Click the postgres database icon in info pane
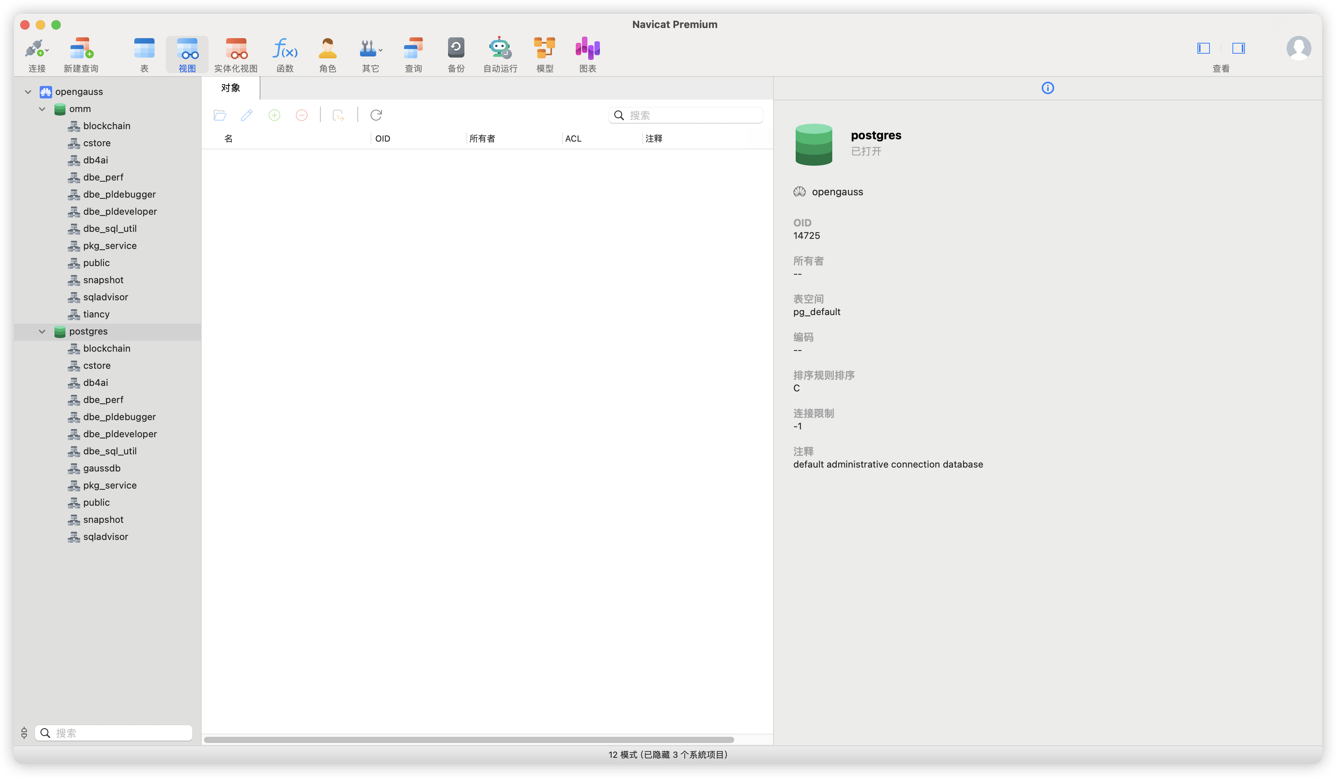 [813, 144]
